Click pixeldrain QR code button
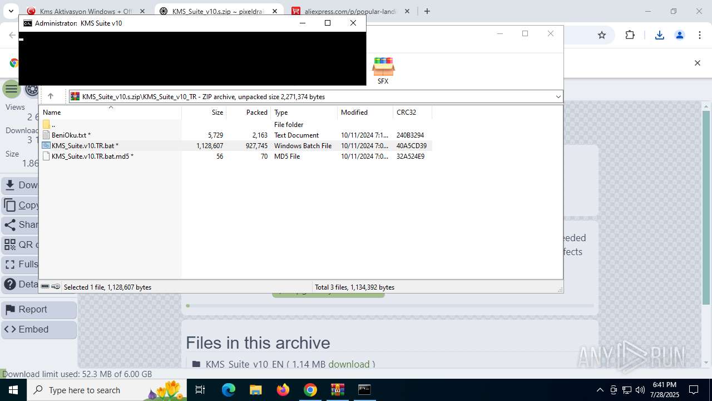Screen dimensions: 712x401 pyautogui.click(x=21, y=244)
